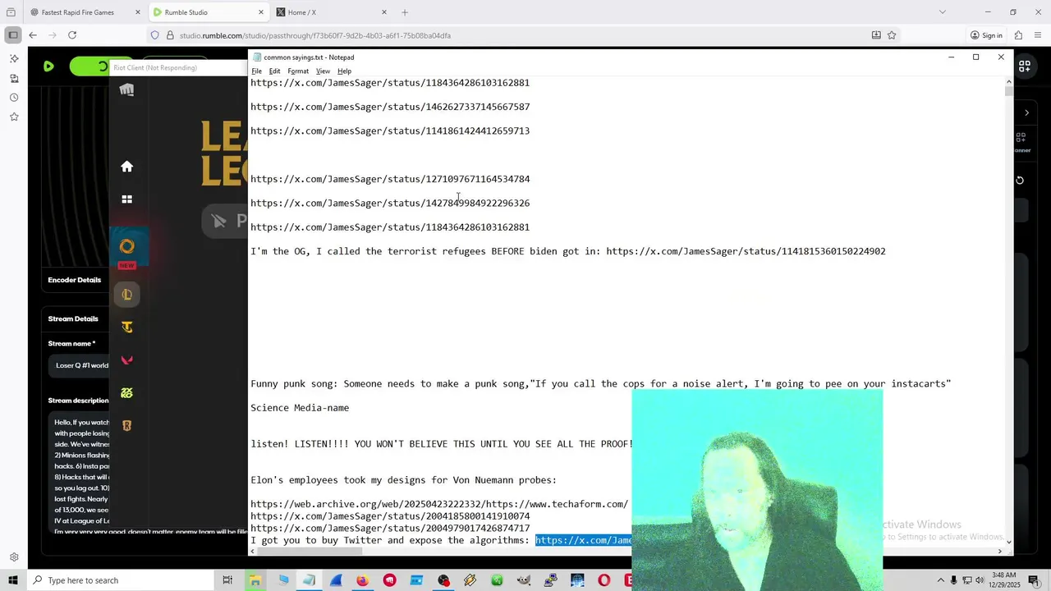Viewport: 1051px width, 591px height.
Task: Open Notepad Edit menu
Action: tap(274, 71)
